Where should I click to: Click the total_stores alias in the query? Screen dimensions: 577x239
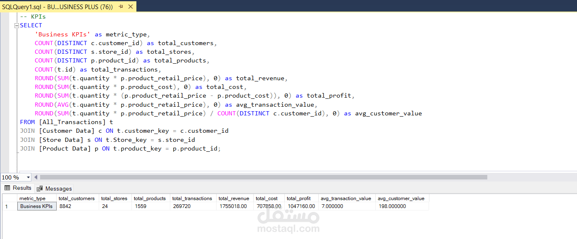pyautogui.click(x=169, y=52)
